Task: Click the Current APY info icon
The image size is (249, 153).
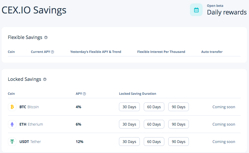Action: [52, 52]
